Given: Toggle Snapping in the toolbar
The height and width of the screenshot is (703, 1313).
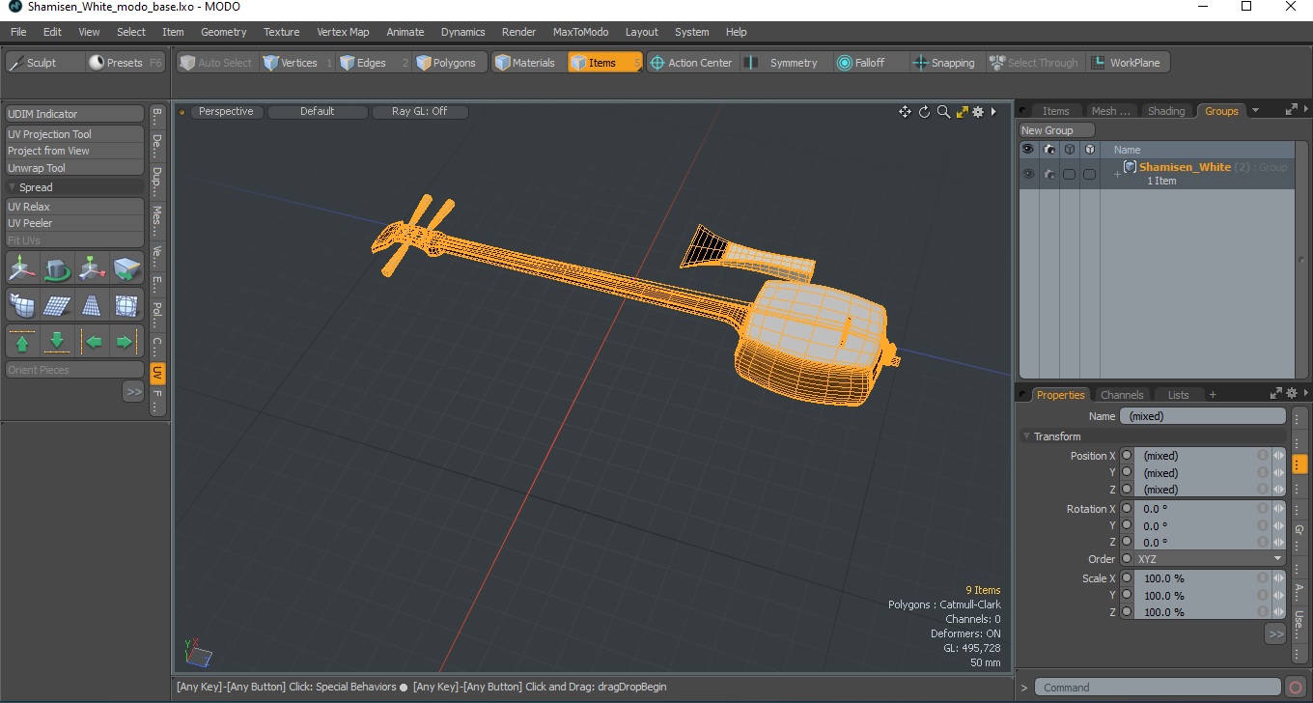Looking at the screenshot, I should 944,63.
